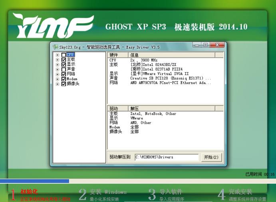Screen dimensions: 276x202
Task: Click the 解压 column header
Action: click(x=171, y=109)
